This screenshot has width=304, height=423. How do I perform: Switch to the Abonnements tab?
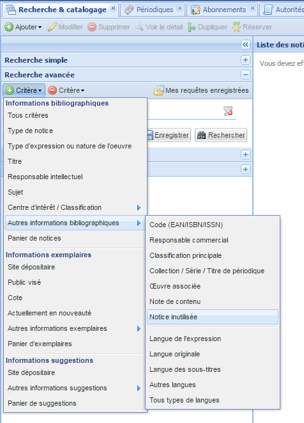click(224, 10)
